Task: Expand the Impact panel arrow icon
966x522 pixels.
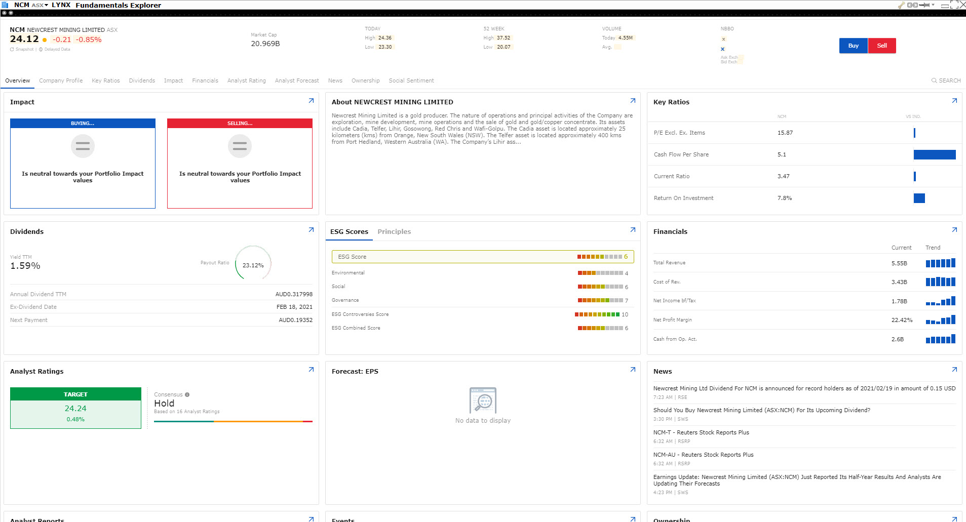Action: click(x=311, y=101)
